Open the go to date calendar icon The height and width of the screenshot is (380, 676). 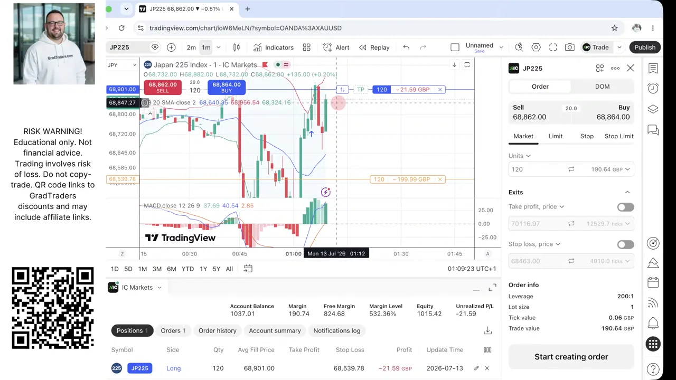(247, 269)
